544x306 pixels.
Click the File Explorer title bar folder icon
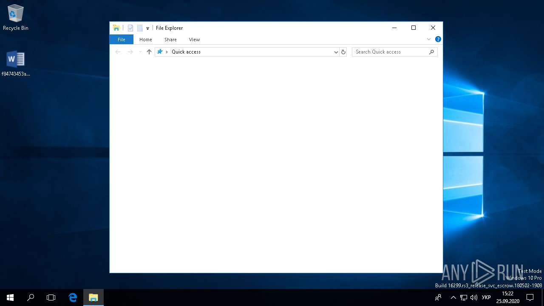pos(116,28)
